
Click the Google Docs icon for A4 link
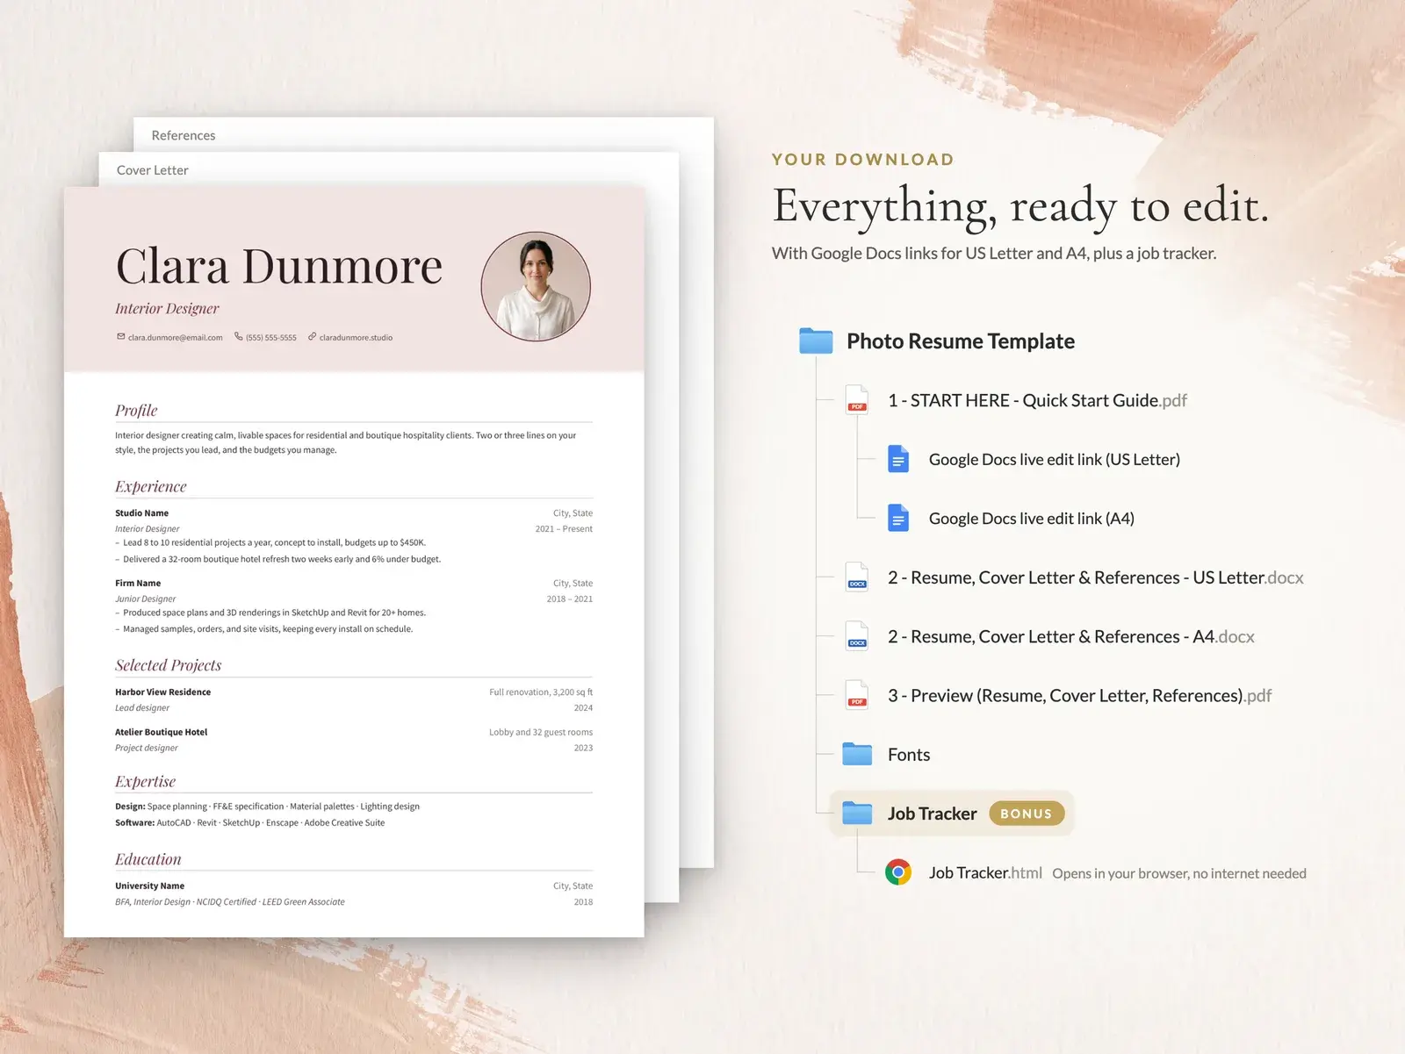pos(898,518)
